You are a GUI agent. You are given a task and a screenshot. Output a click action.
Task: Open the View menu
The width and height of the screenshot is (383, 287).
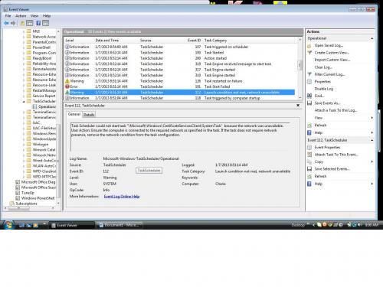[34, 16]
